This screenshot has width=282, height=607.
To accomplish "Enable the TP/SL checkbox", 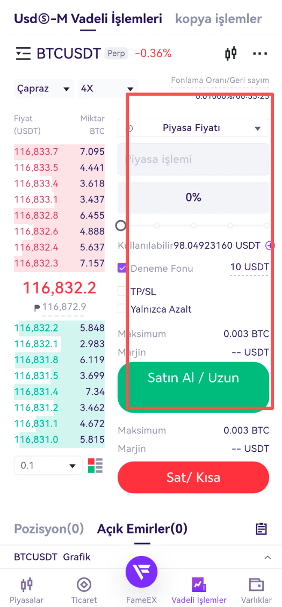I will pyautogui.click(x=122, y=291).
